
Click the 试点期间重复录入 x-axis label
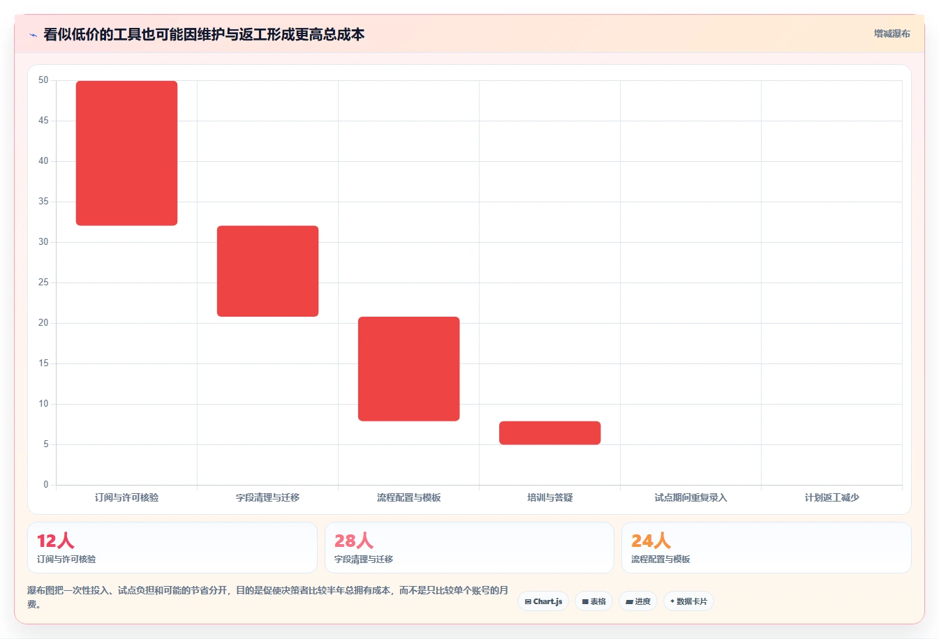pos(690,497)
